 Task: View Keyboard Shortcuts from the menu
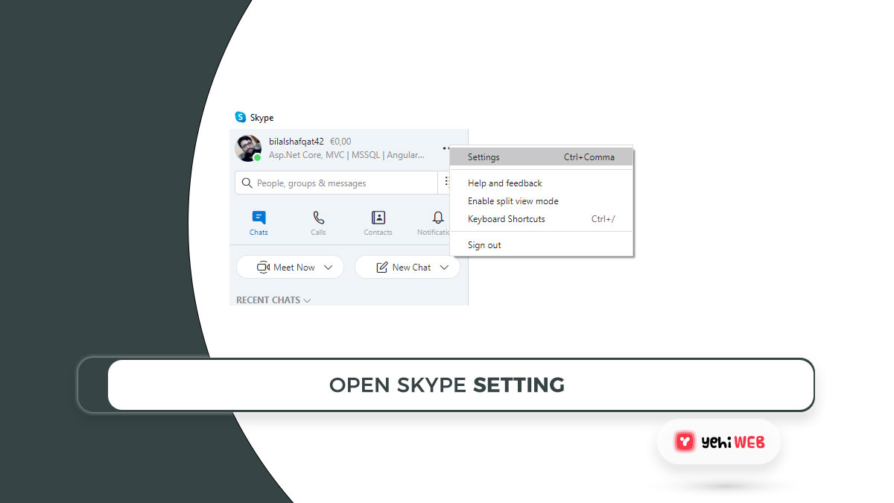(x=506, y=218)
